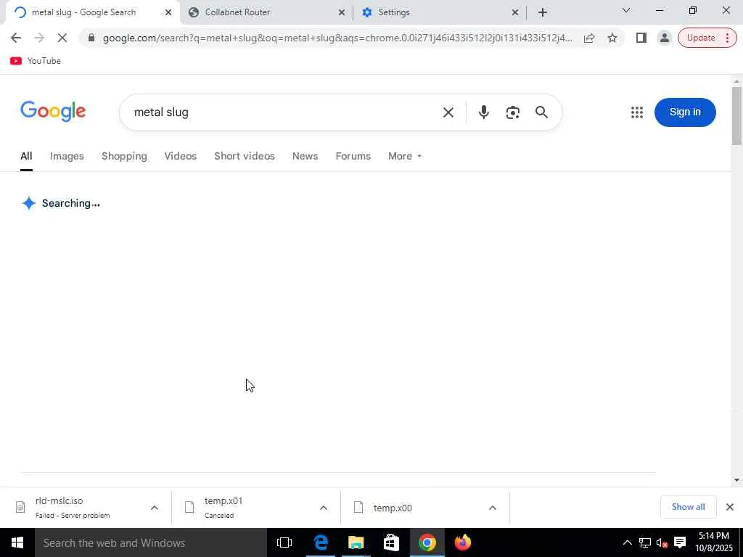Open Firefox from the taskbar

point(462,542)
